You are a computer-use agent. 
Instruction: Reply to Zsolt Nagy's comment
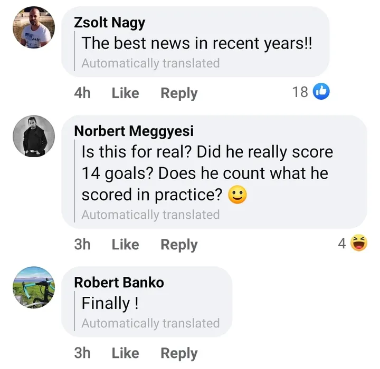[179, 93]
